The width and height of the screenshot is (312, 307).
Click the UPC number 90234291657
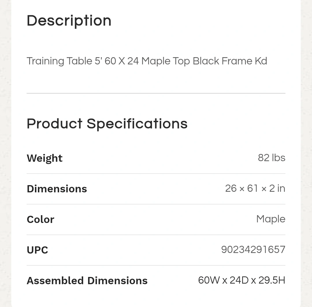pos(253,250)
